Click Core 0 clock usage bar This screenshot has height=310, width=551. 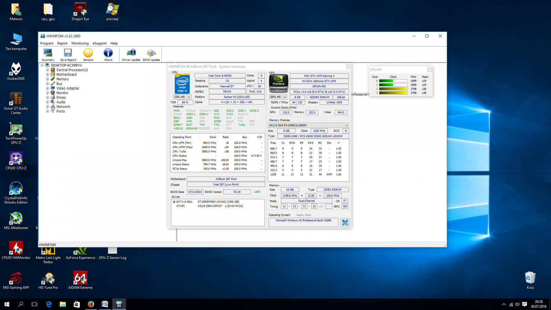pyautogui.click(x=393, y=81)
